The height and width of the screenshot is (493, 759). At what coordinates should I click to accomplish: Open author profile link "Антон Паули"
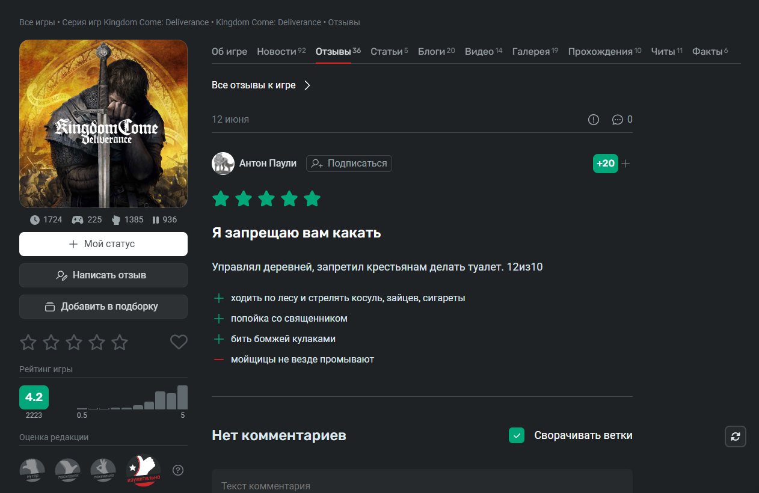point(268,164)
